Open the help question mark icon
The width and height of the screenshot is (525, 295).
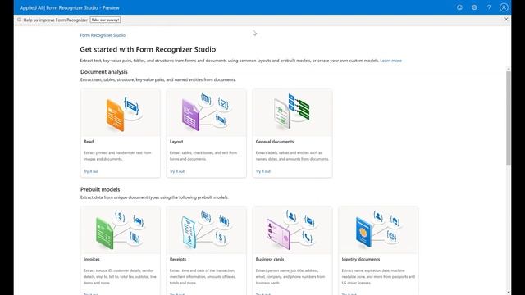coord(489,7)
